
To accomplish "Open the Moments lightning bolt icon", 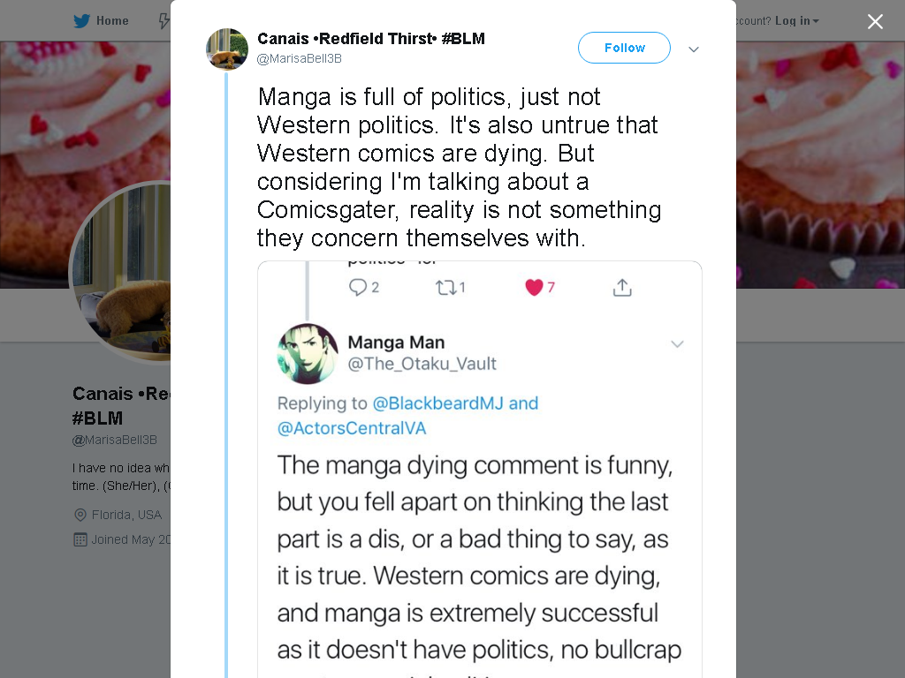I will tap(164, 21).
